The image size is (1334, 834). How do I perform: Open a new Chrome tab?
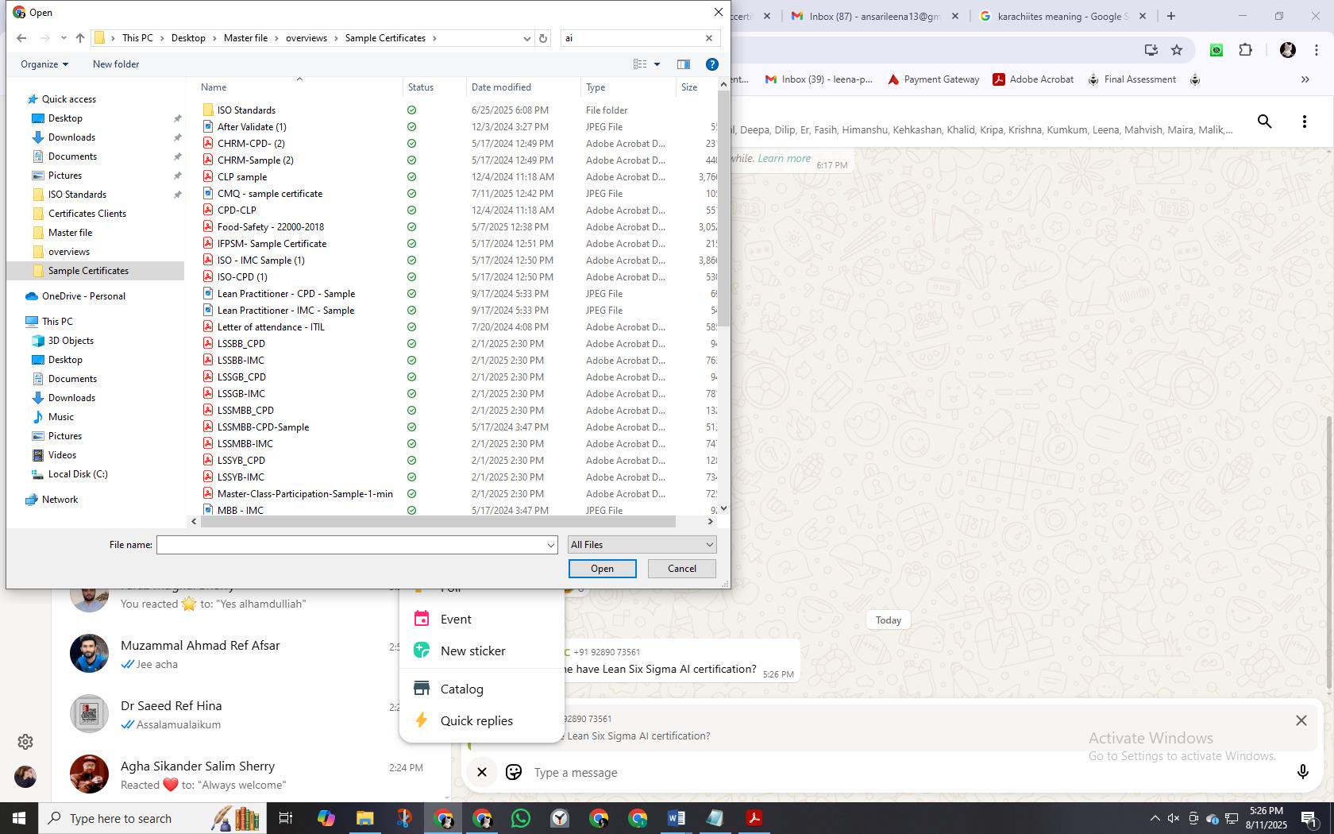pos(1170,16)
